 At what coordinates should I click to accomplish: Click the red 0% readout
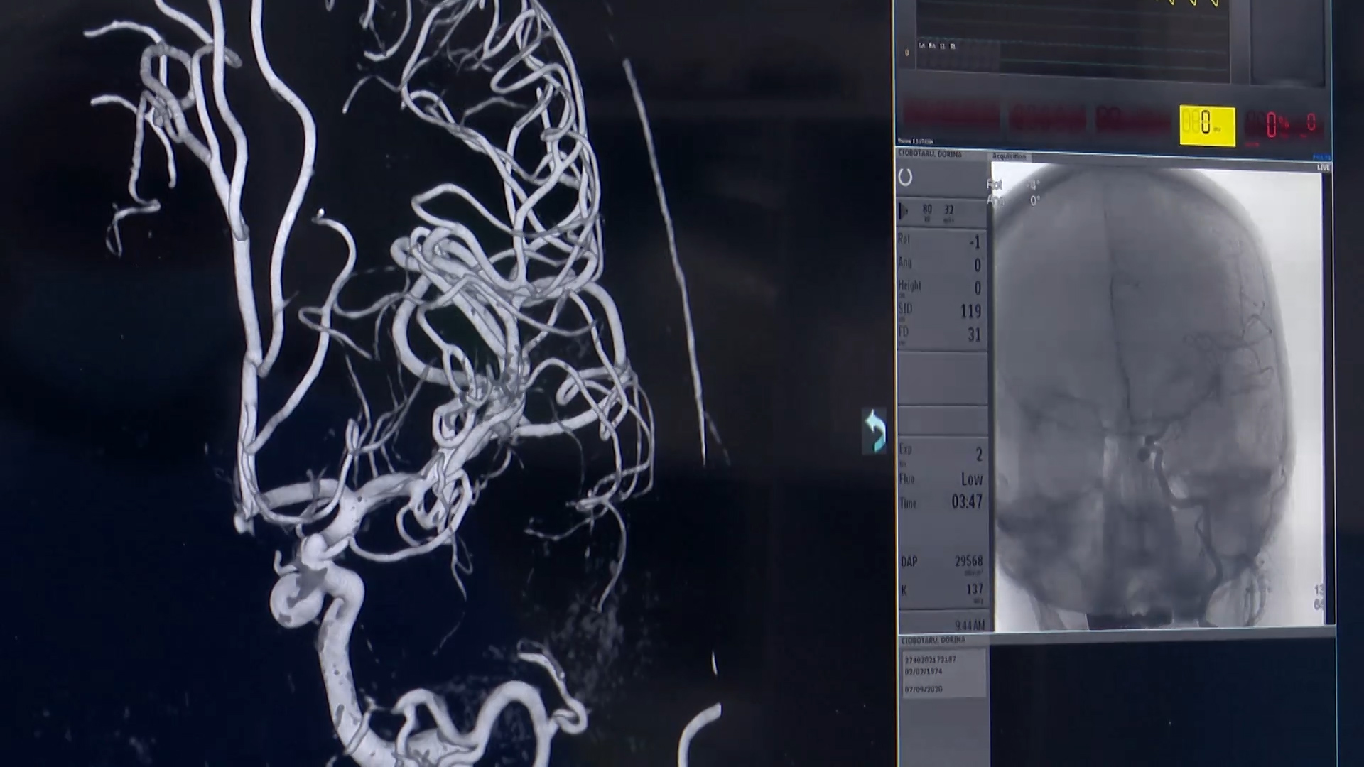[x=1274, y=125]
